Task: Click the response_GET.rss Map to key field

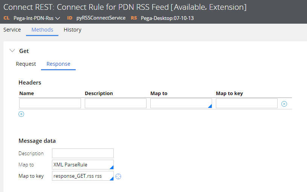Action: [82, 176]
